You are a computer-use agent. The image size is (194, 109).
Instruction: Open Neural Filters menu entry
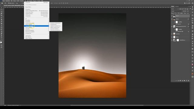(x=37, y=7)
